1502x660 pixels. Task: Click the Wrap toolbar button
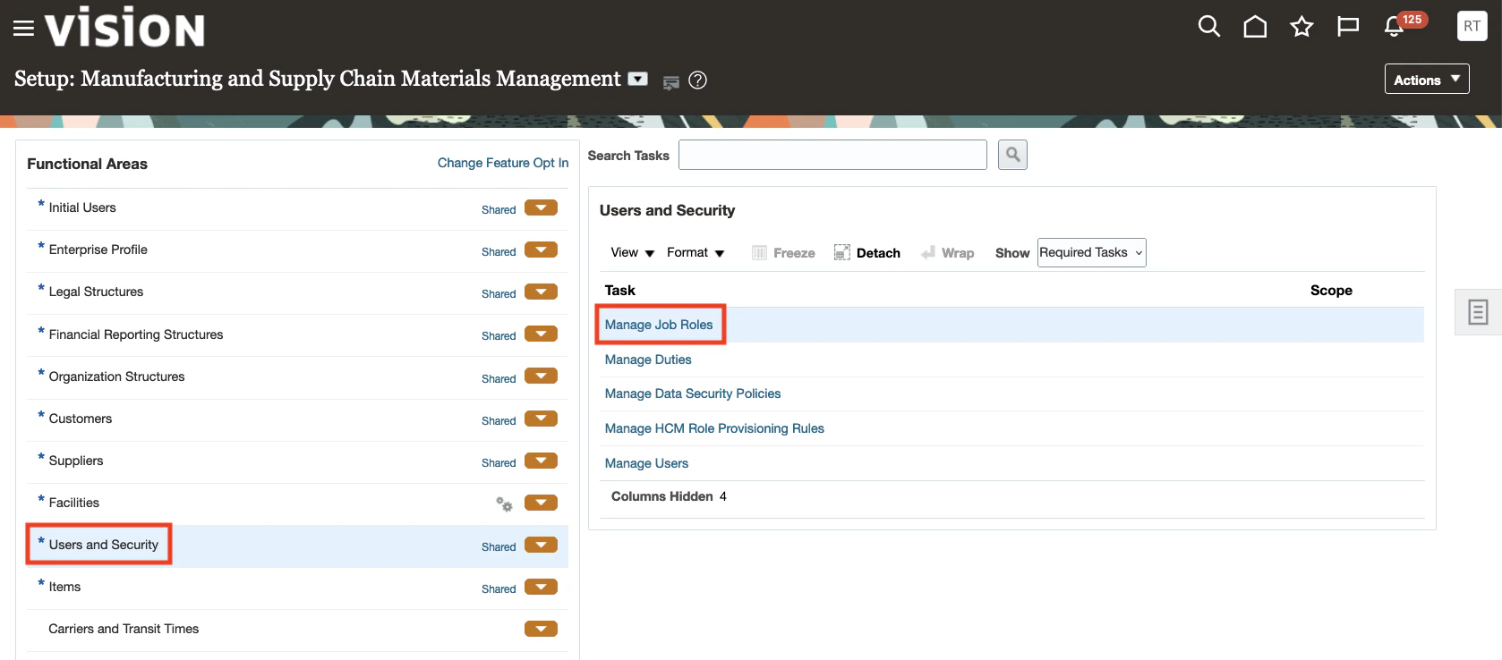click(947, 253)
